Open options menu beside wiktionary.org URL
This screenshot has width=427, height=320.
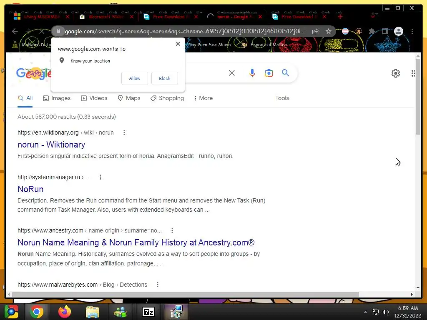[x=124, y=132]
